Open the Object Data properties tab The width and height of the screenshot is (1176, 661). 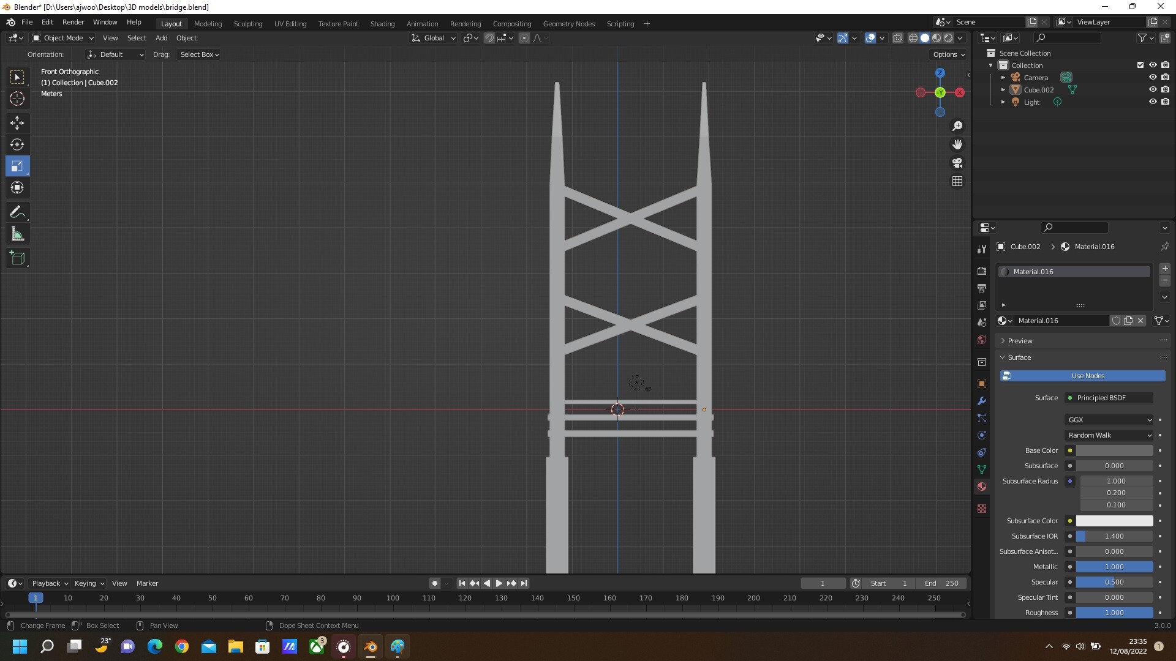click(982, 469)
